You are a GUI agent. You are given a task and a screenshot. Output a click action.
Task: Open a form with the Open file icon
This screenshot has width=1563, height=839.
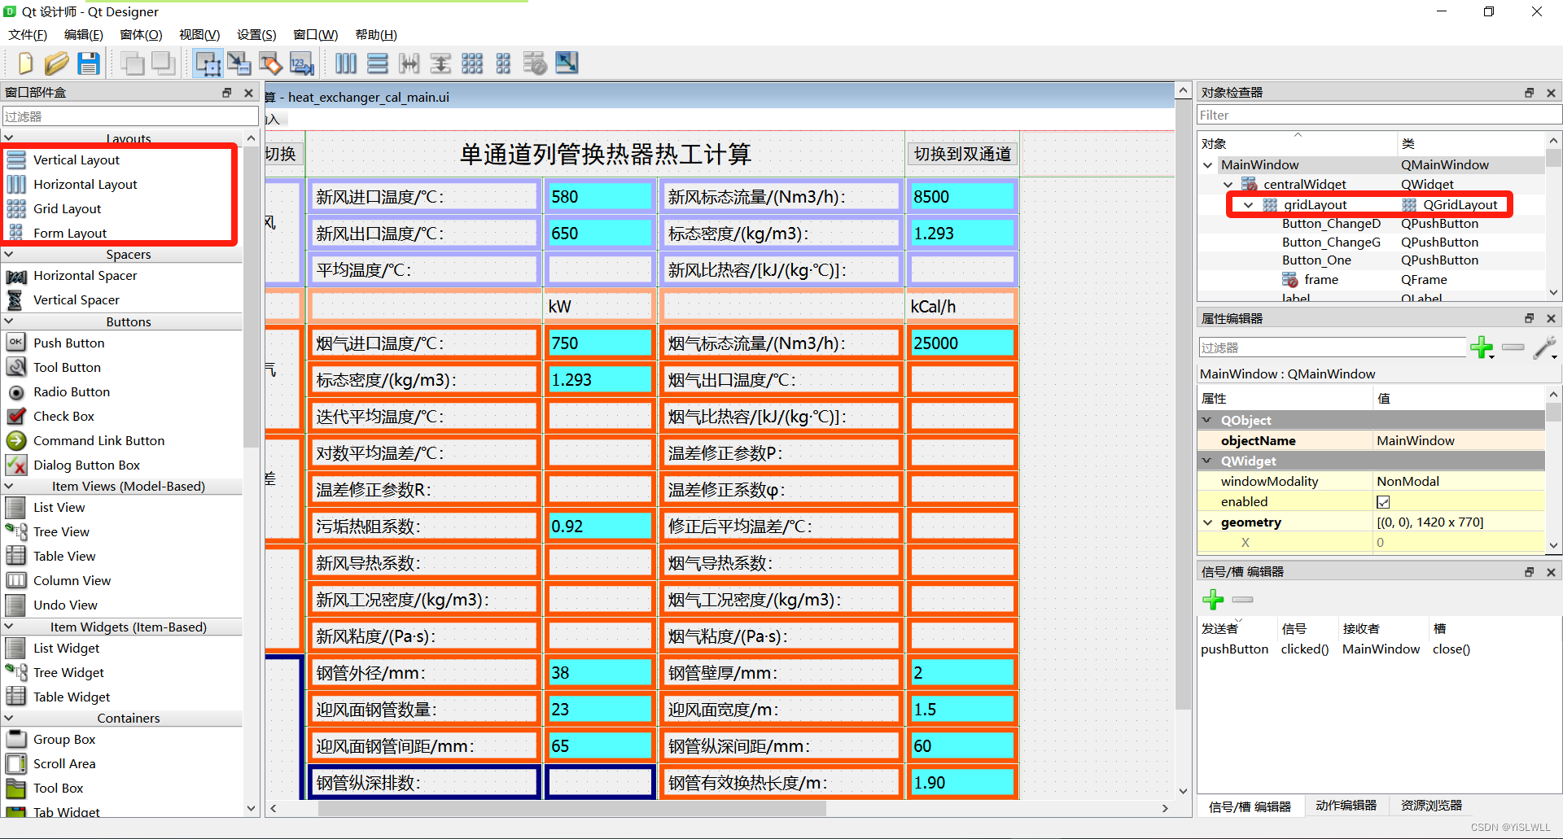pyautogui.click(x=57, y=63)
